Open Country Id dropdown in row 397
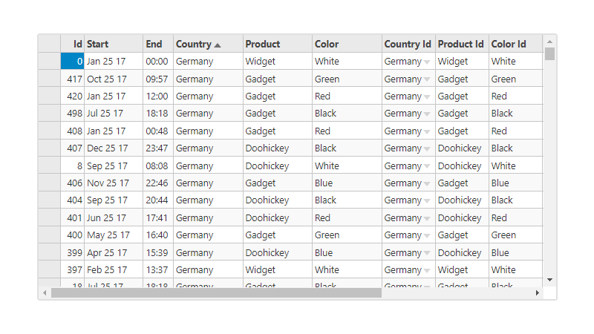Viewport: 594px width, 334px height. [x=428, y=270]
